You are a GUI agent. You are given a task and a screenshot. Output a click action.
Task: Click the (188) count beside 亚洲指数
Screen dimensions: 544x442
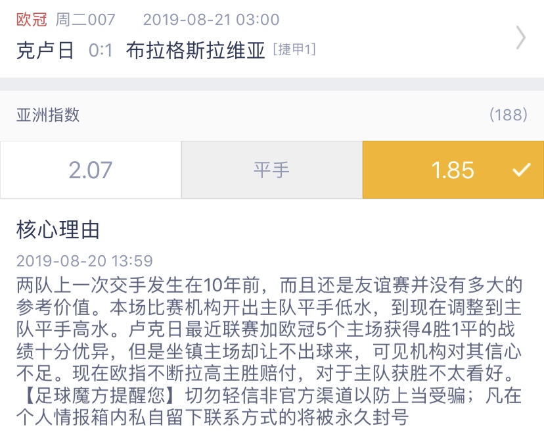(x=509, y=115)
